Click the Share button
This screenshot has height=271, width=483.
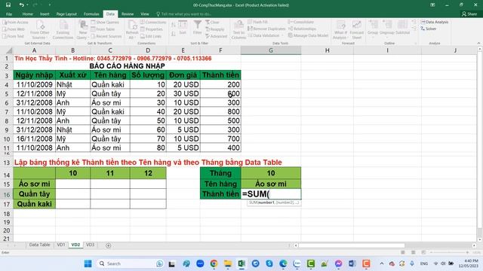coord(469,14)
